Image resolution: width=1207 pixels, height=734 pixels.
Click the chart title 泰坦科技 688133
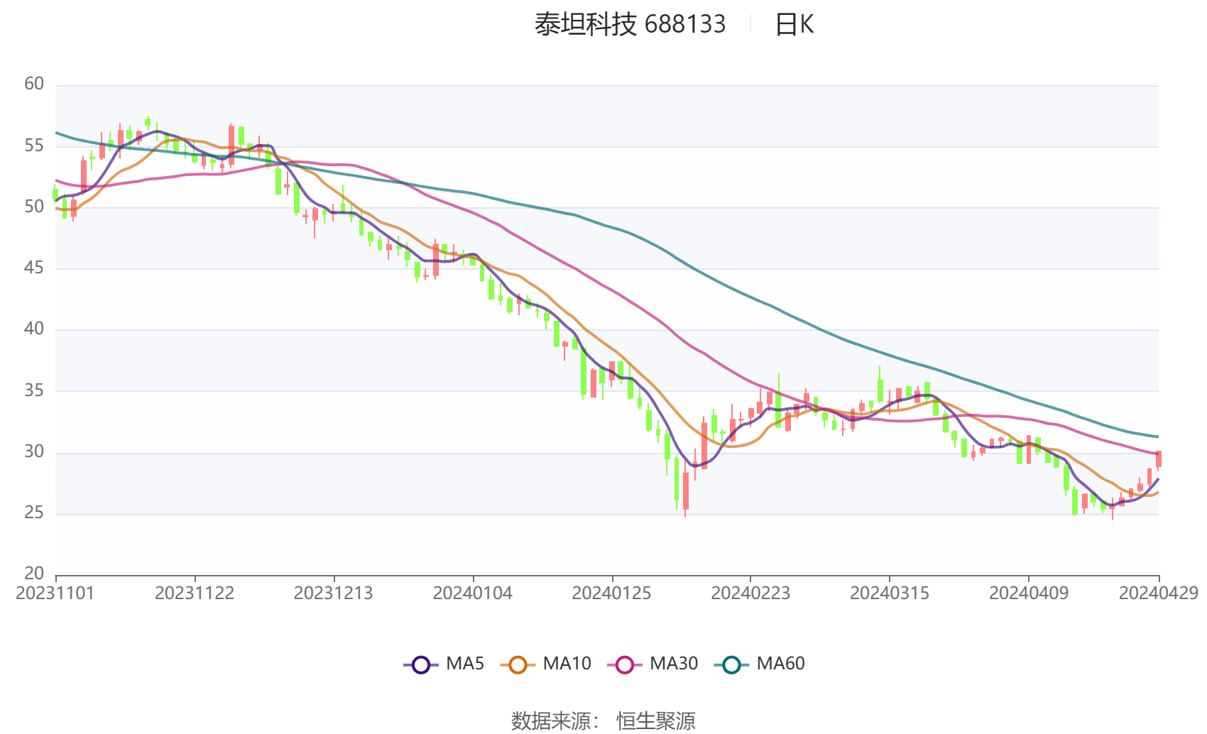(x=630, y=24)
